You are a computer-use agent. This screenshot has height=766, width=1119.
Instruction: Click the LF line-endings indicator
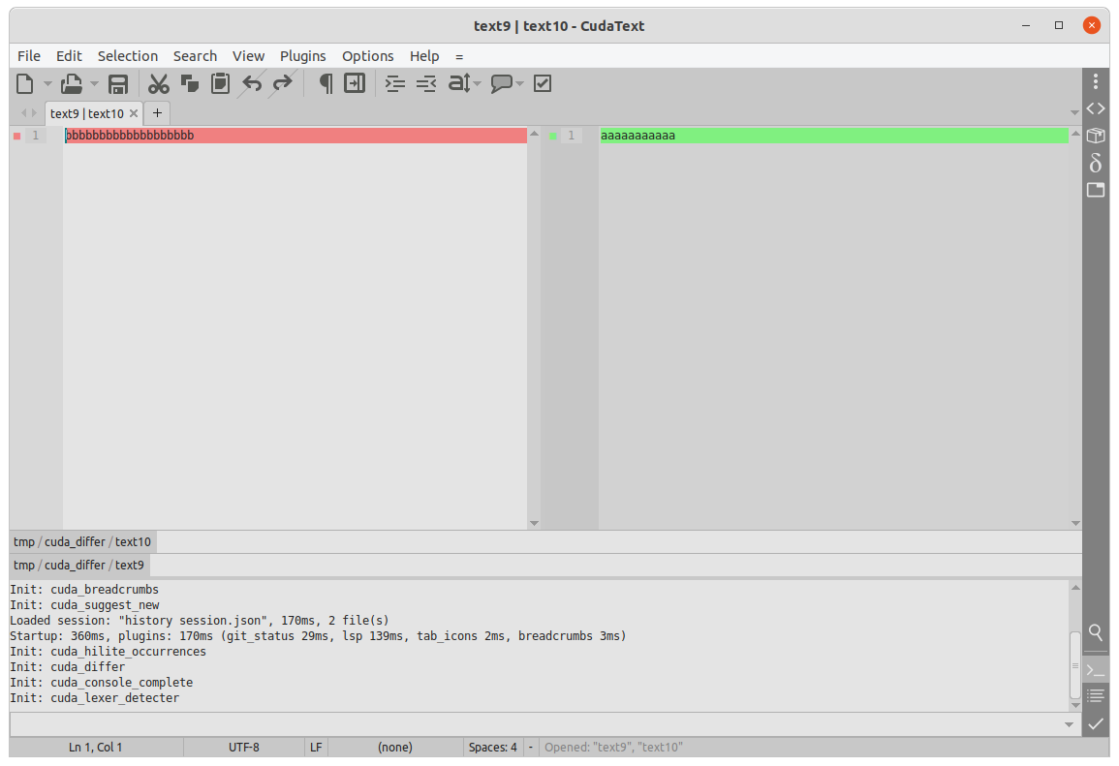tap(315, 747)
